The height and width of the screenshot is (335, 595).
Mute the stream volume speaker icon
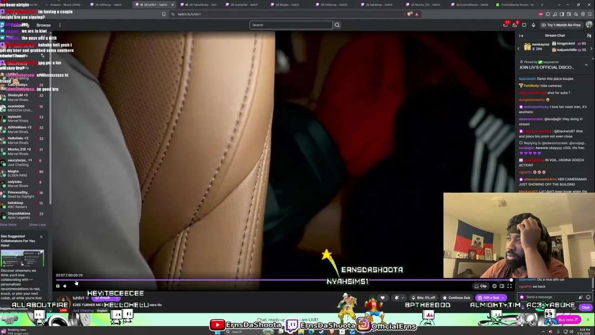(65, 286)
